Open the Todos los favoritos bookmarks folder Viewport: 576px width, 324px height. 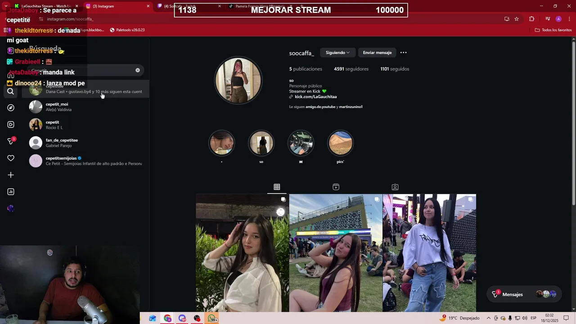click(x=553, y=30)
